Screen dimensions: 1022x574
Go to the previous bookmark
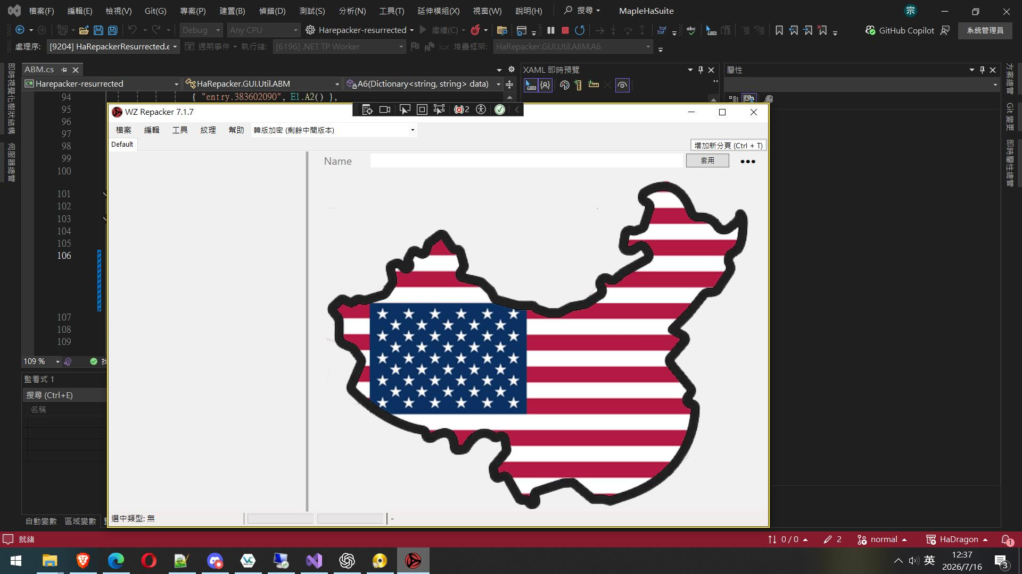click(794, 30)
